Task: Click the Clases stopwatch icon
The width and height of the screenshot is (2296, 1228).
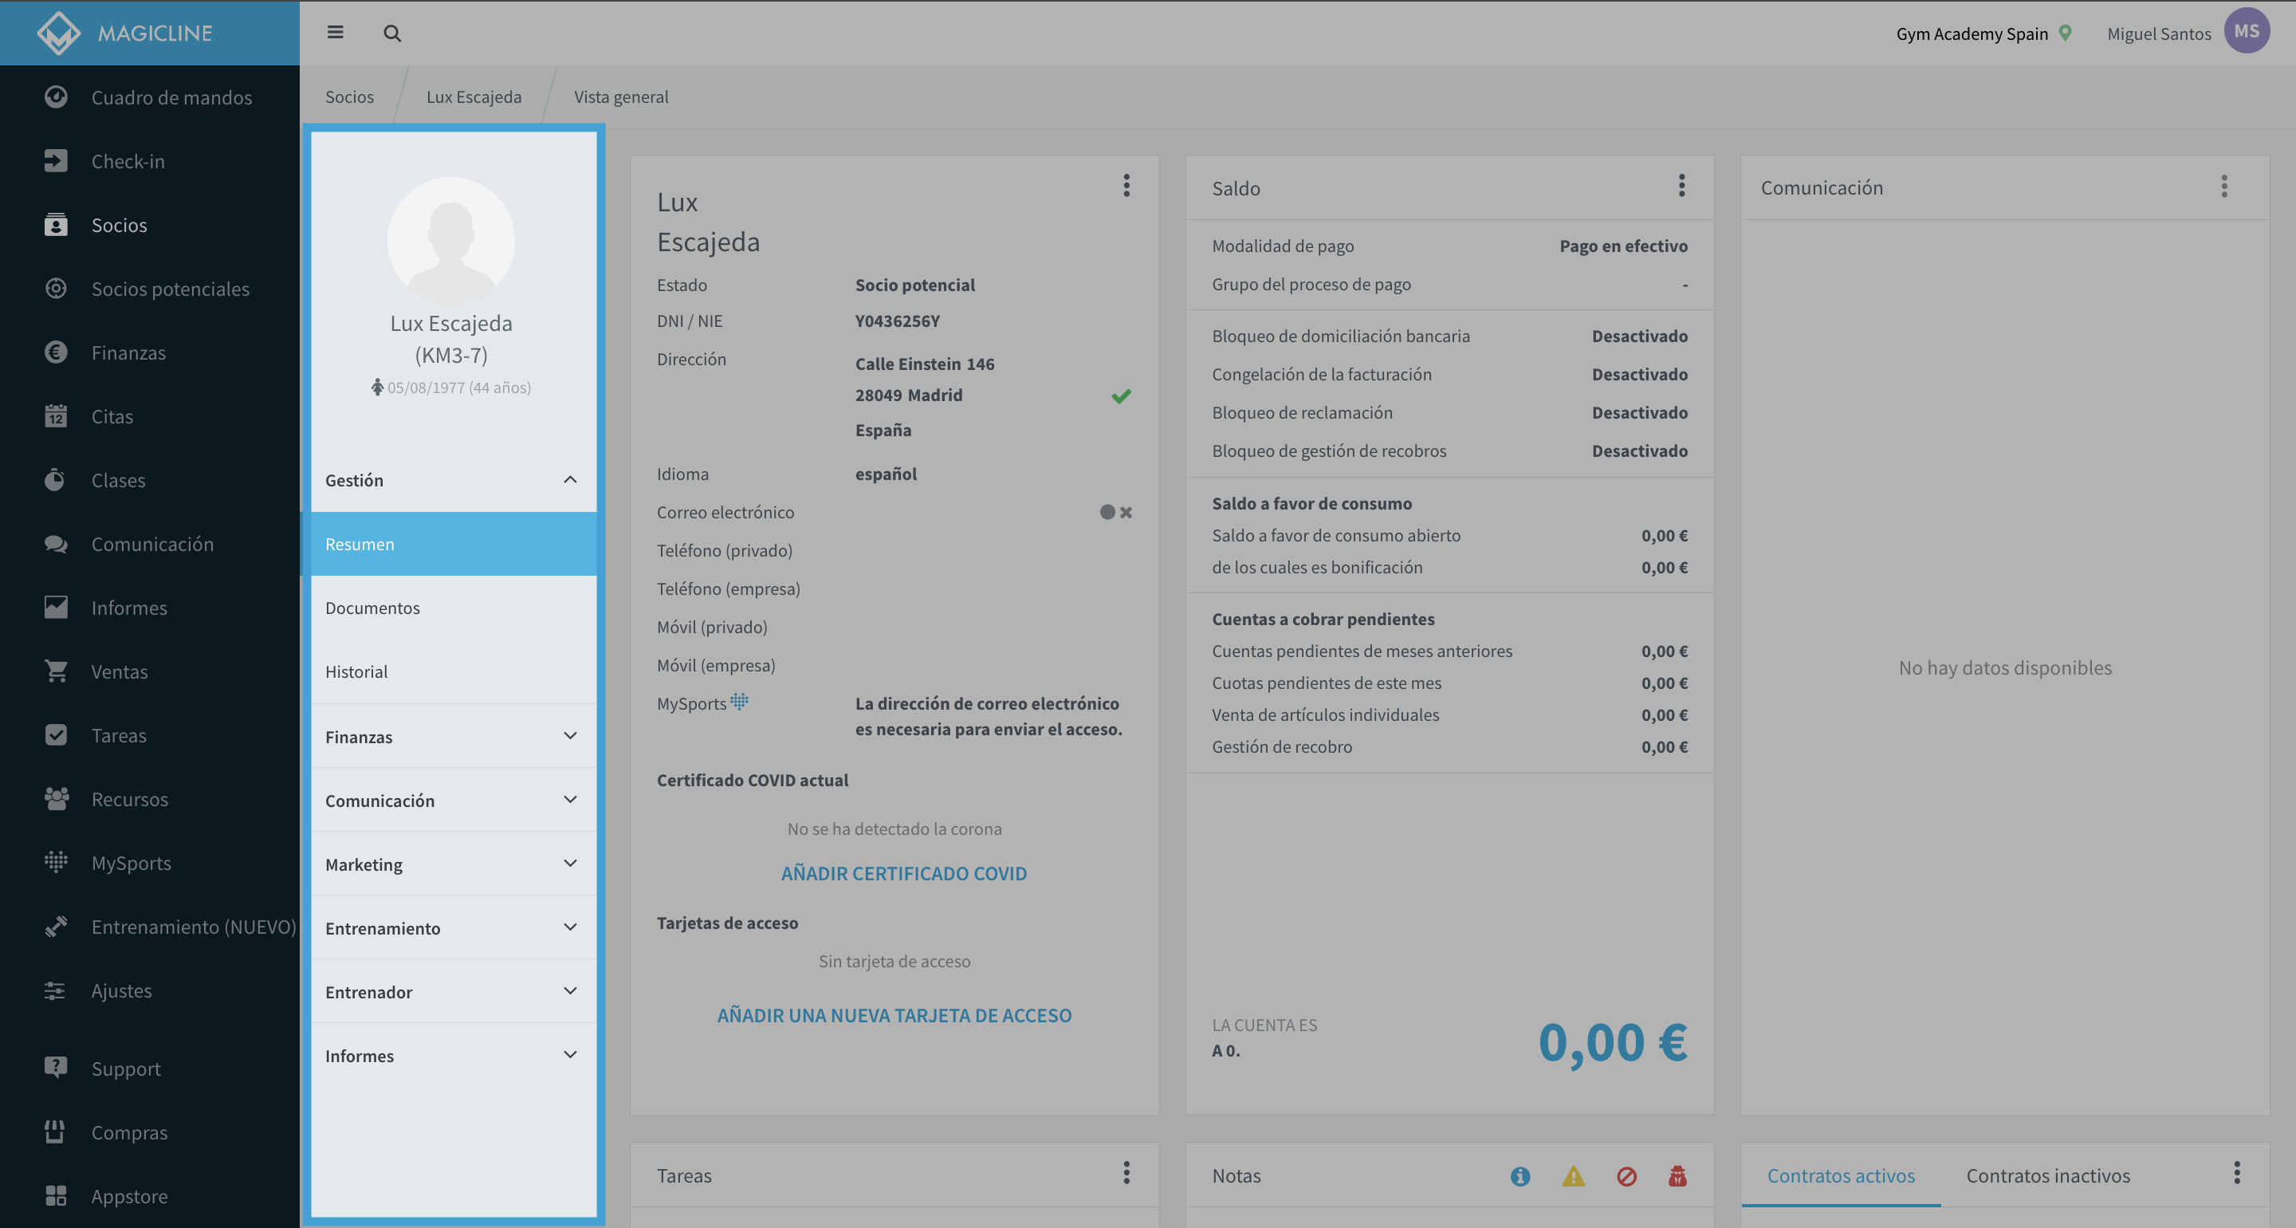Action: click(x=56, y=480)
